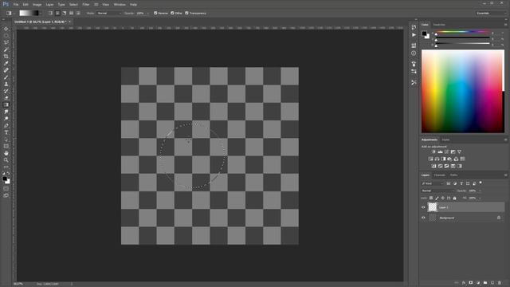510x287 pixels.
Task: Toggle the Reverse checkbox
Action: coord(155,13)
